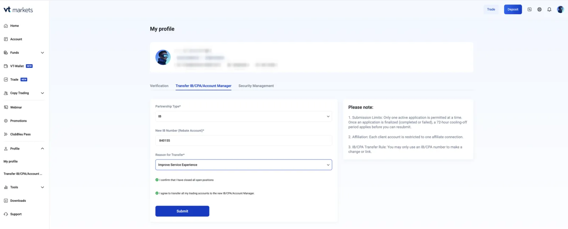568x229 pixels.
Task: Go to Webinar in the sidebar
Action: pyautogui.click(x=16, y=107)
